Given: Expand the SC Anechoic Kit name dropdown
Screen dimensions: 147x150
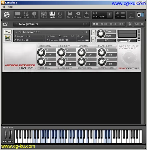Looking at the screenshot, I should point(16,32).
